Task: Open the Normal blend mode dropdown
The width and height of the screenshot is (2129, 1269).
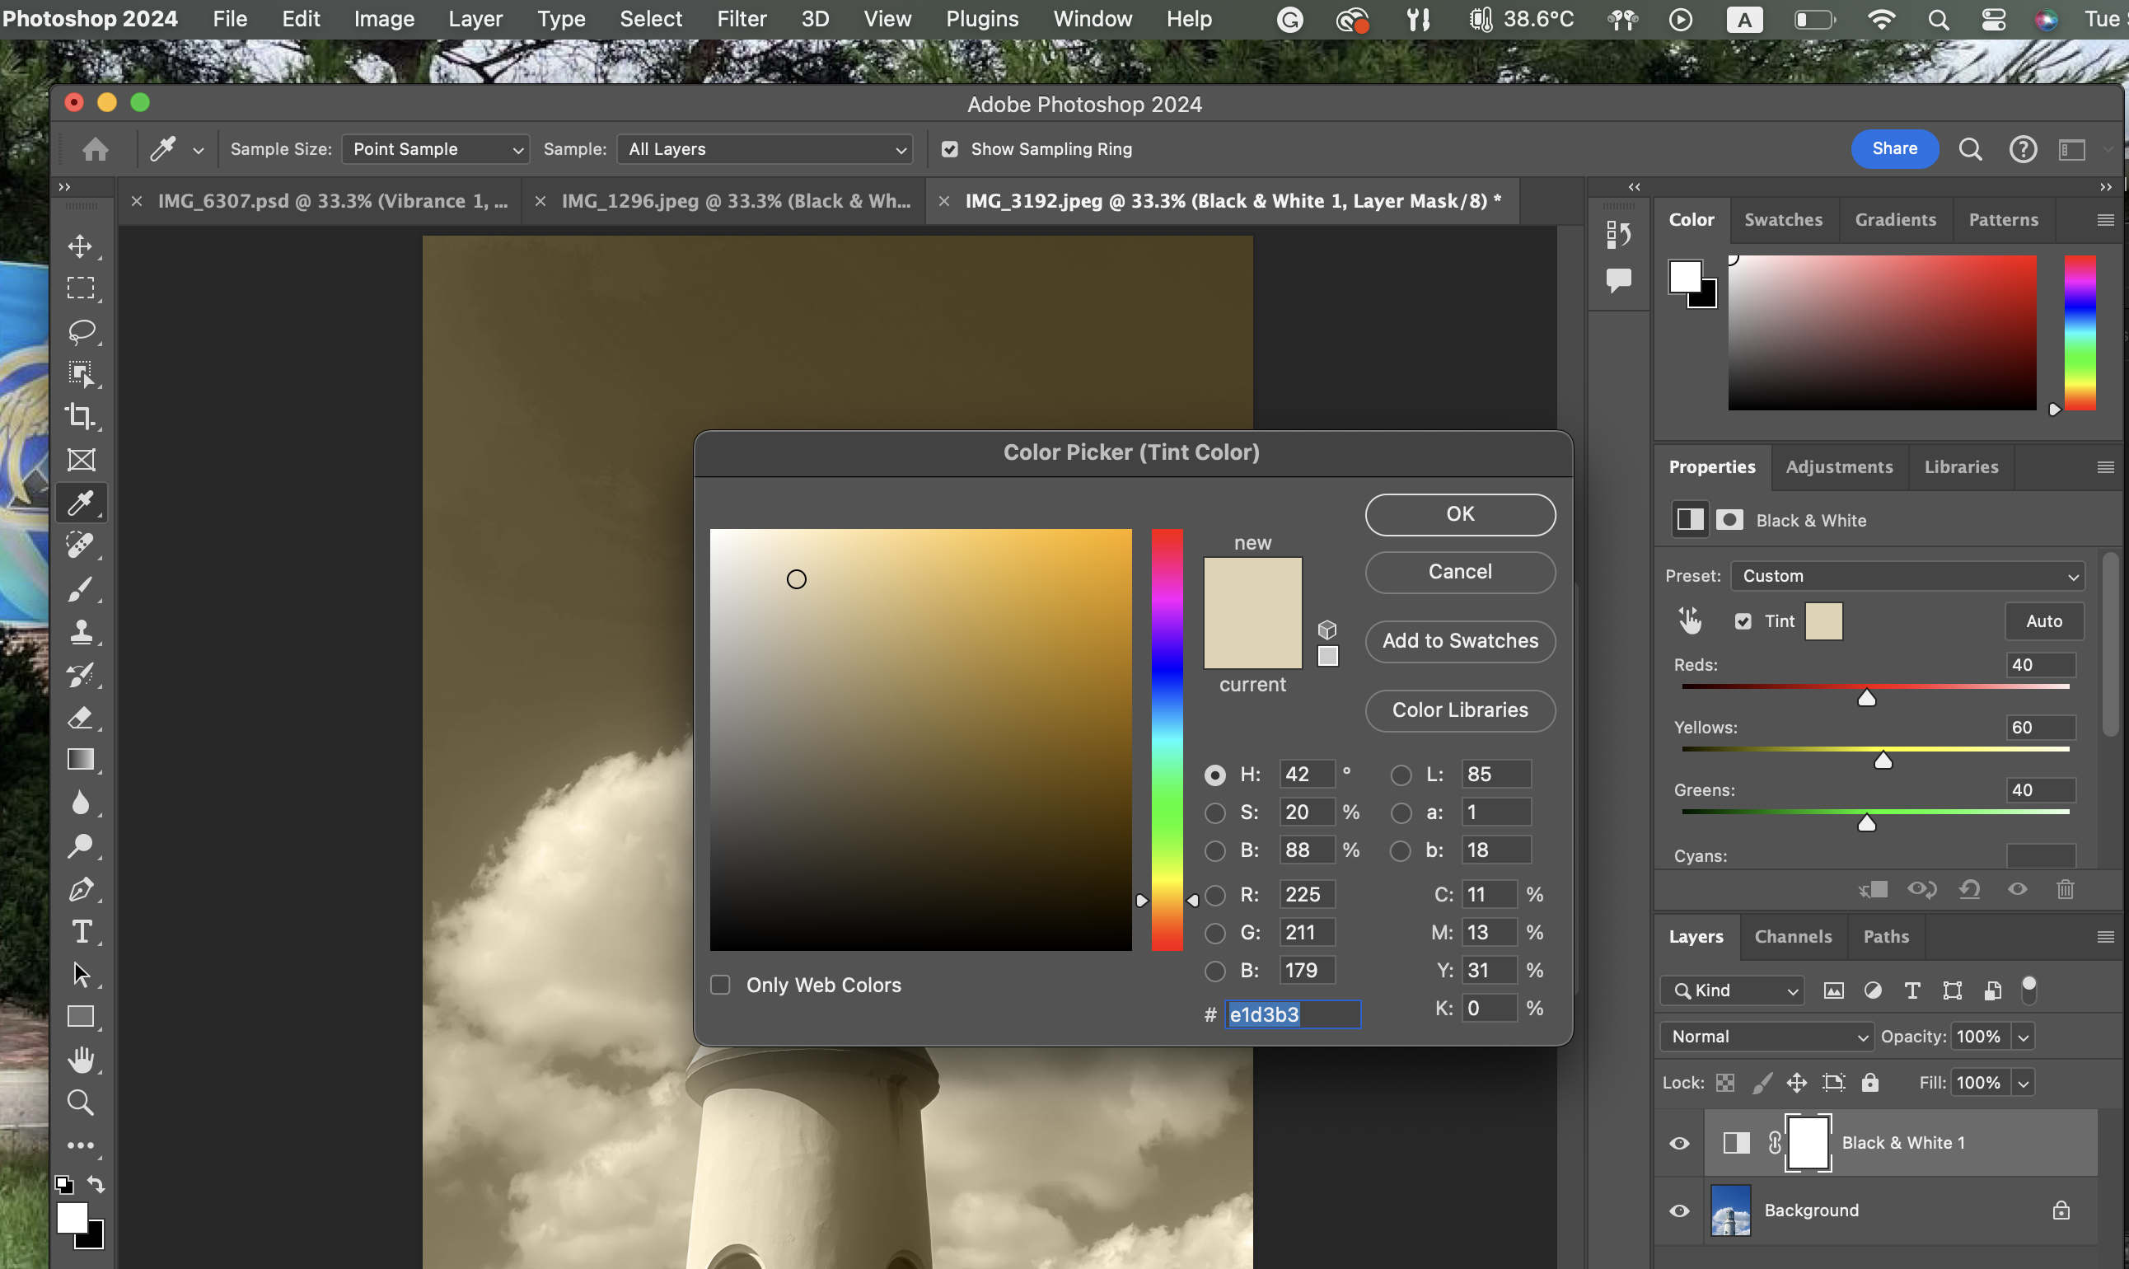Action: tap(1766, 1037)
